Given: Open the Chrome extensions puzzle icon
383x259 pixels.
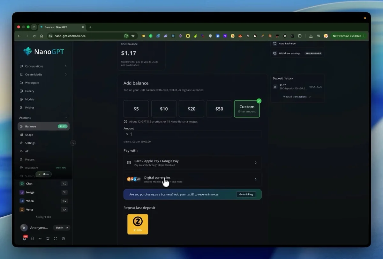Looking at the screenshot, I should 300,36.
